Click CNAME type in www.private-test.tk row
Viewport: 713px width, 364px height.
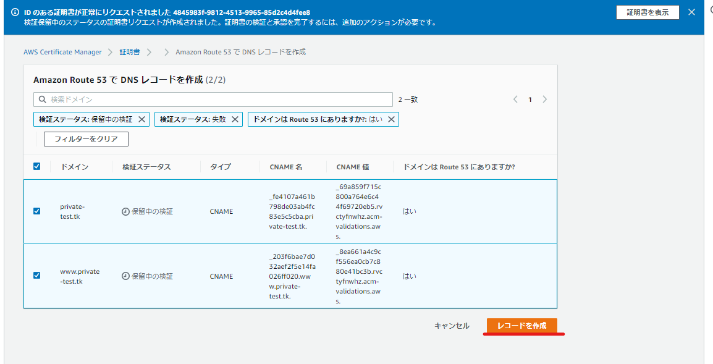[x=221, y=276]
